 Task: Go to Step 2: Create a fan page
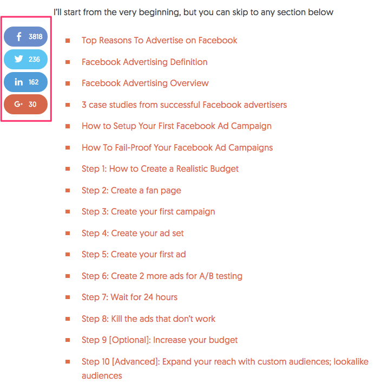click(x=131, y=190)
